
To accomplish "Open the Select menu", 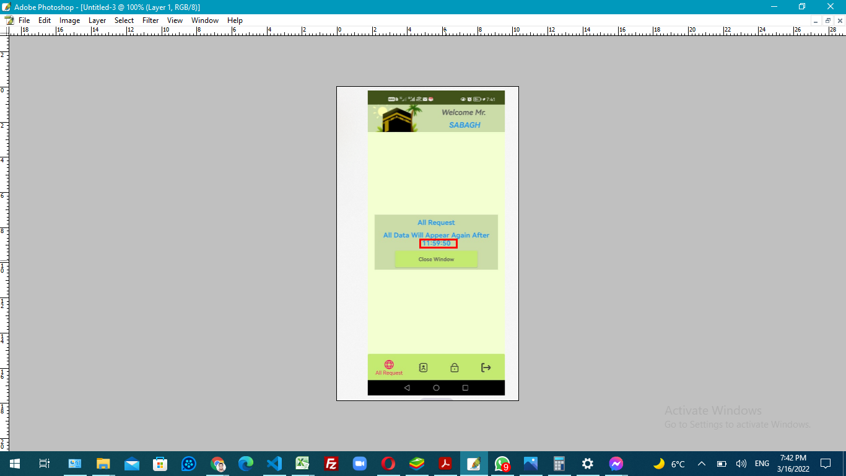I will pyautogui.click(x=124, y=20).
